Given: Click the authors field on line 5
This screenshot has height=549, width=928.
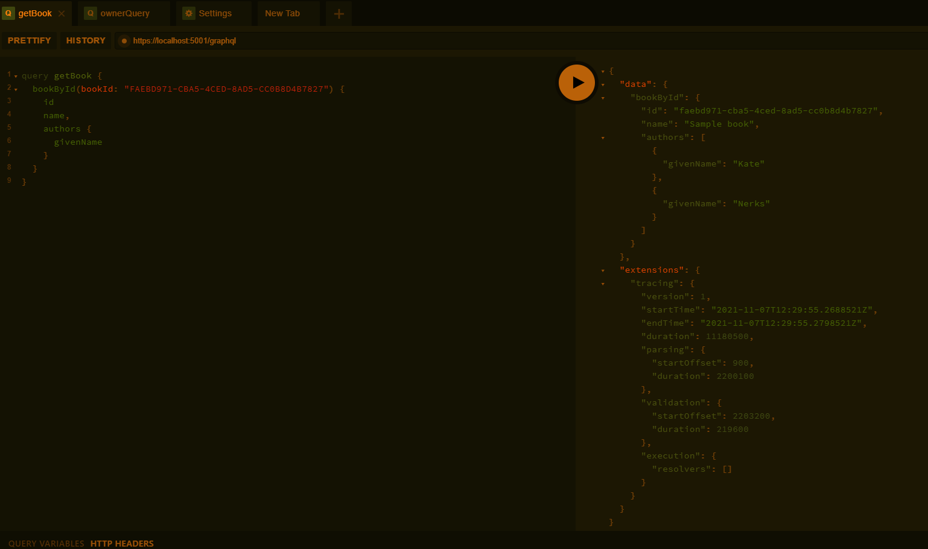Looking at the screenshot, I should 62,129.
